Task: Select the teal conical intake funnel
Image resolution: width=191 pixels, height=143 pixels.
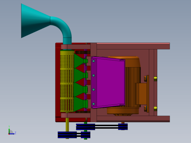Action: (36, 21)
